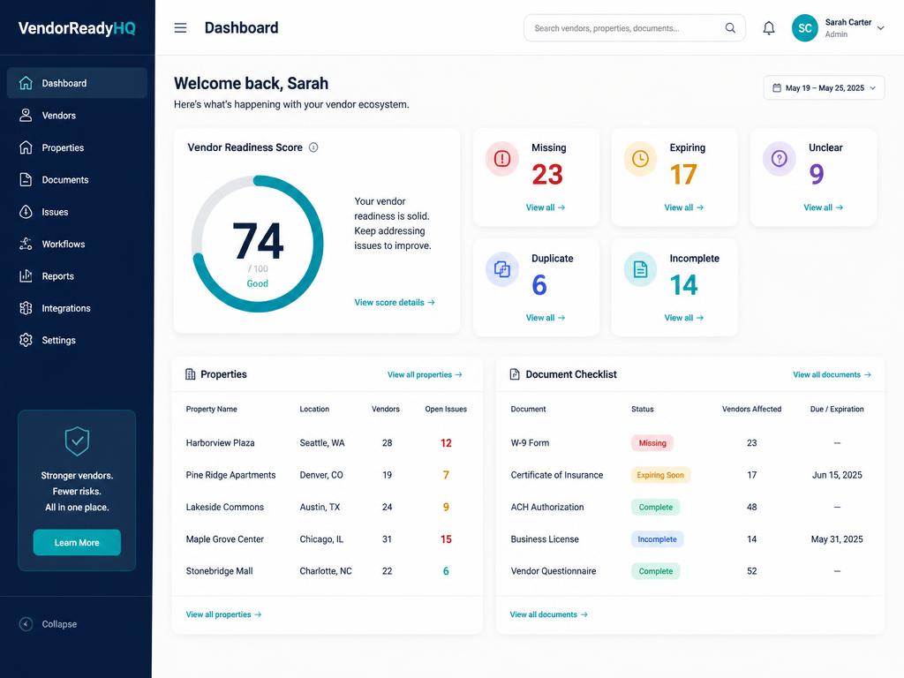The width and height of the screenshot is (904, 678).
Task: Click the Vendors person icon in sidebar
Action: (26, 116)
